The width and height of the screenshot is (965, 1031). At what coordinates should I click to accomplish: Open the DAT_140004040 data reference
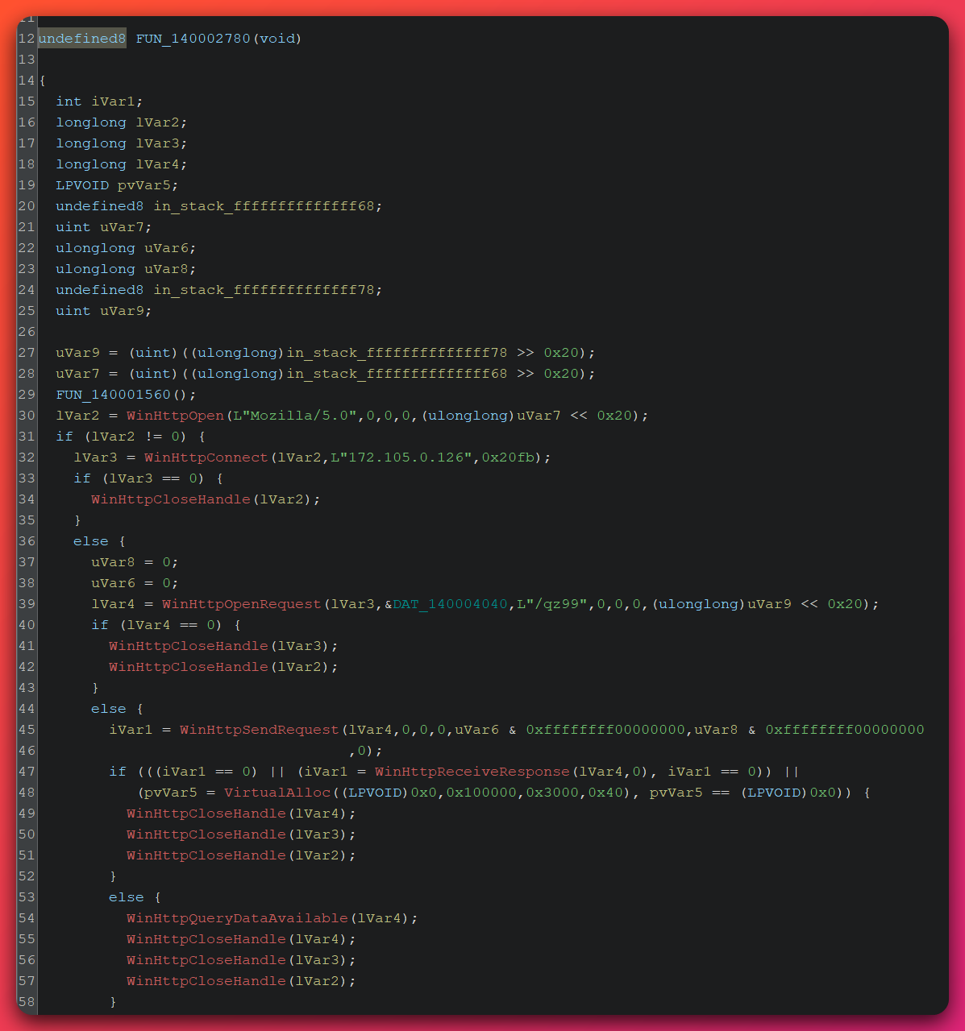coord(443,603)
